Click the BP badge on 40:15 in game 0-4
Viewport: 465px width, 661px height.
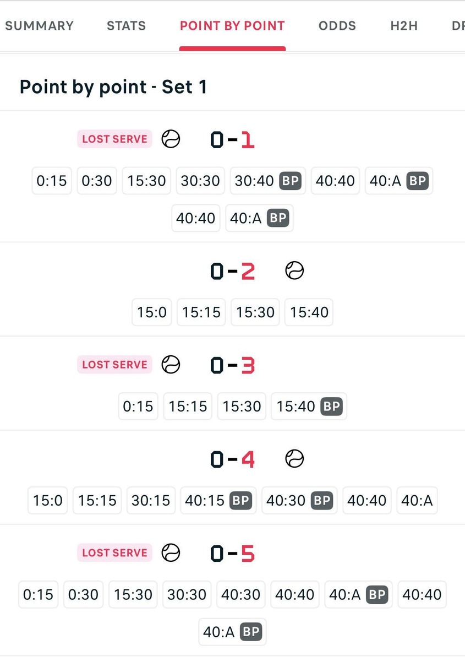tap(241, 500)
